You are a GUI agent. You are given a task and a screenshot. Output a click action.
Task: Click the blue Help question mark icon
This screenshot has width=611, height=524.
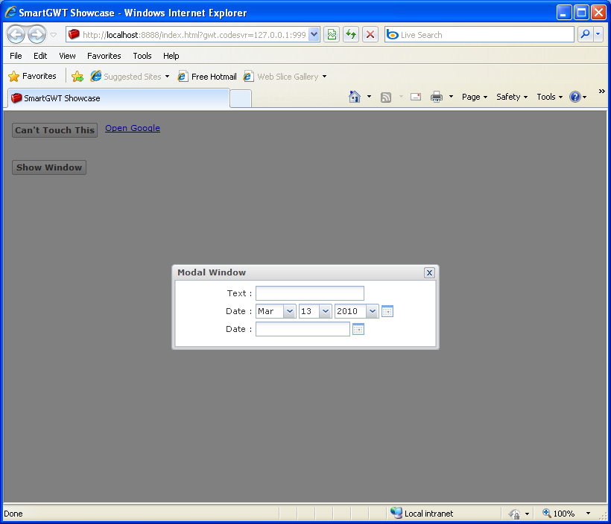tap(575, 97)
